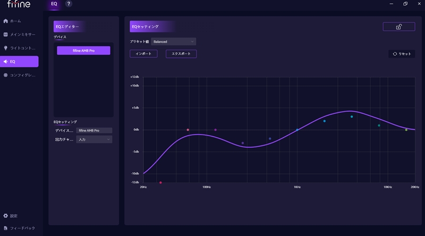Select the fifine AM8 Pro device entry
Screen dimensions: 425x236
[x=83, y=50]
